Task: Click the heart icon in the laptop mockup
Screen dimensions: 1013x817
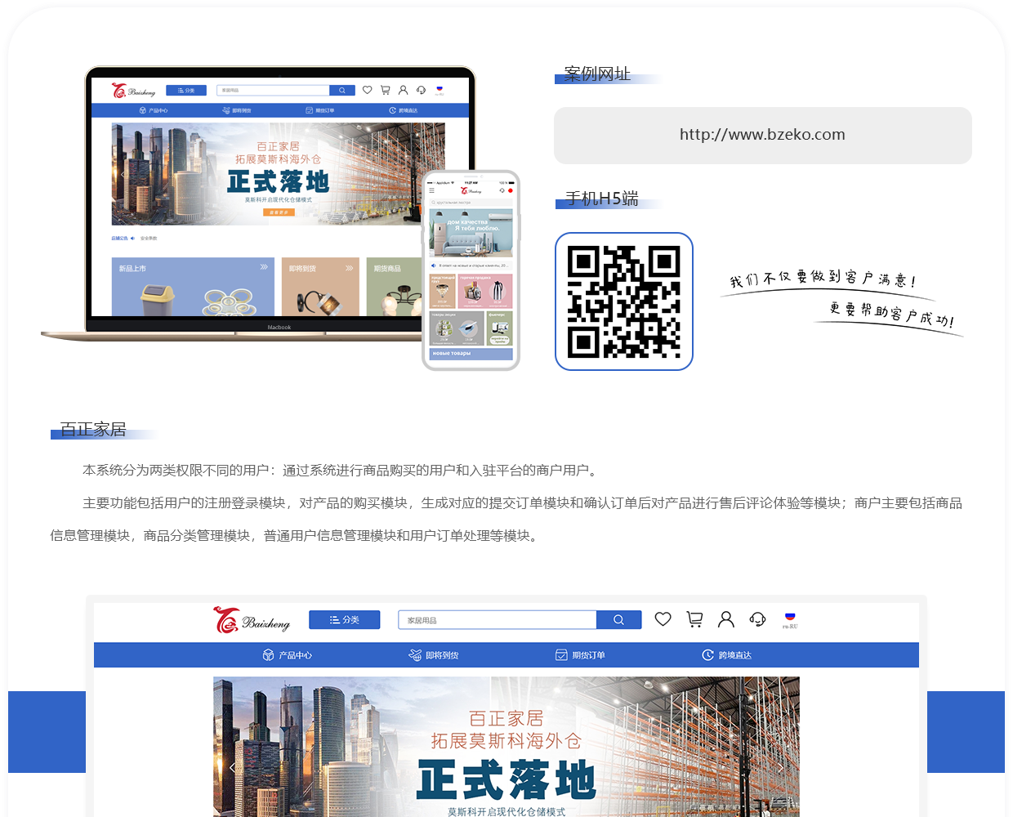Action: (x=367, y=90)
